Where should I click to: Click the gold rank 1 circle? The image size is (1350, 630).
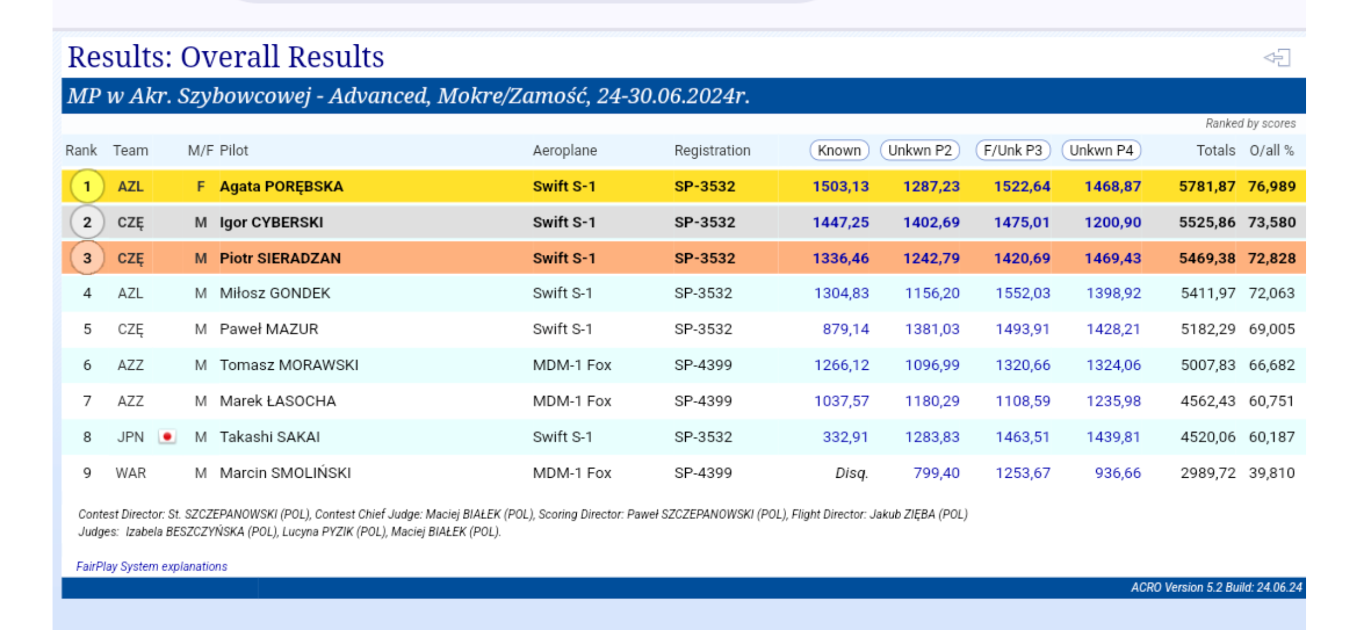coord(87,187)
